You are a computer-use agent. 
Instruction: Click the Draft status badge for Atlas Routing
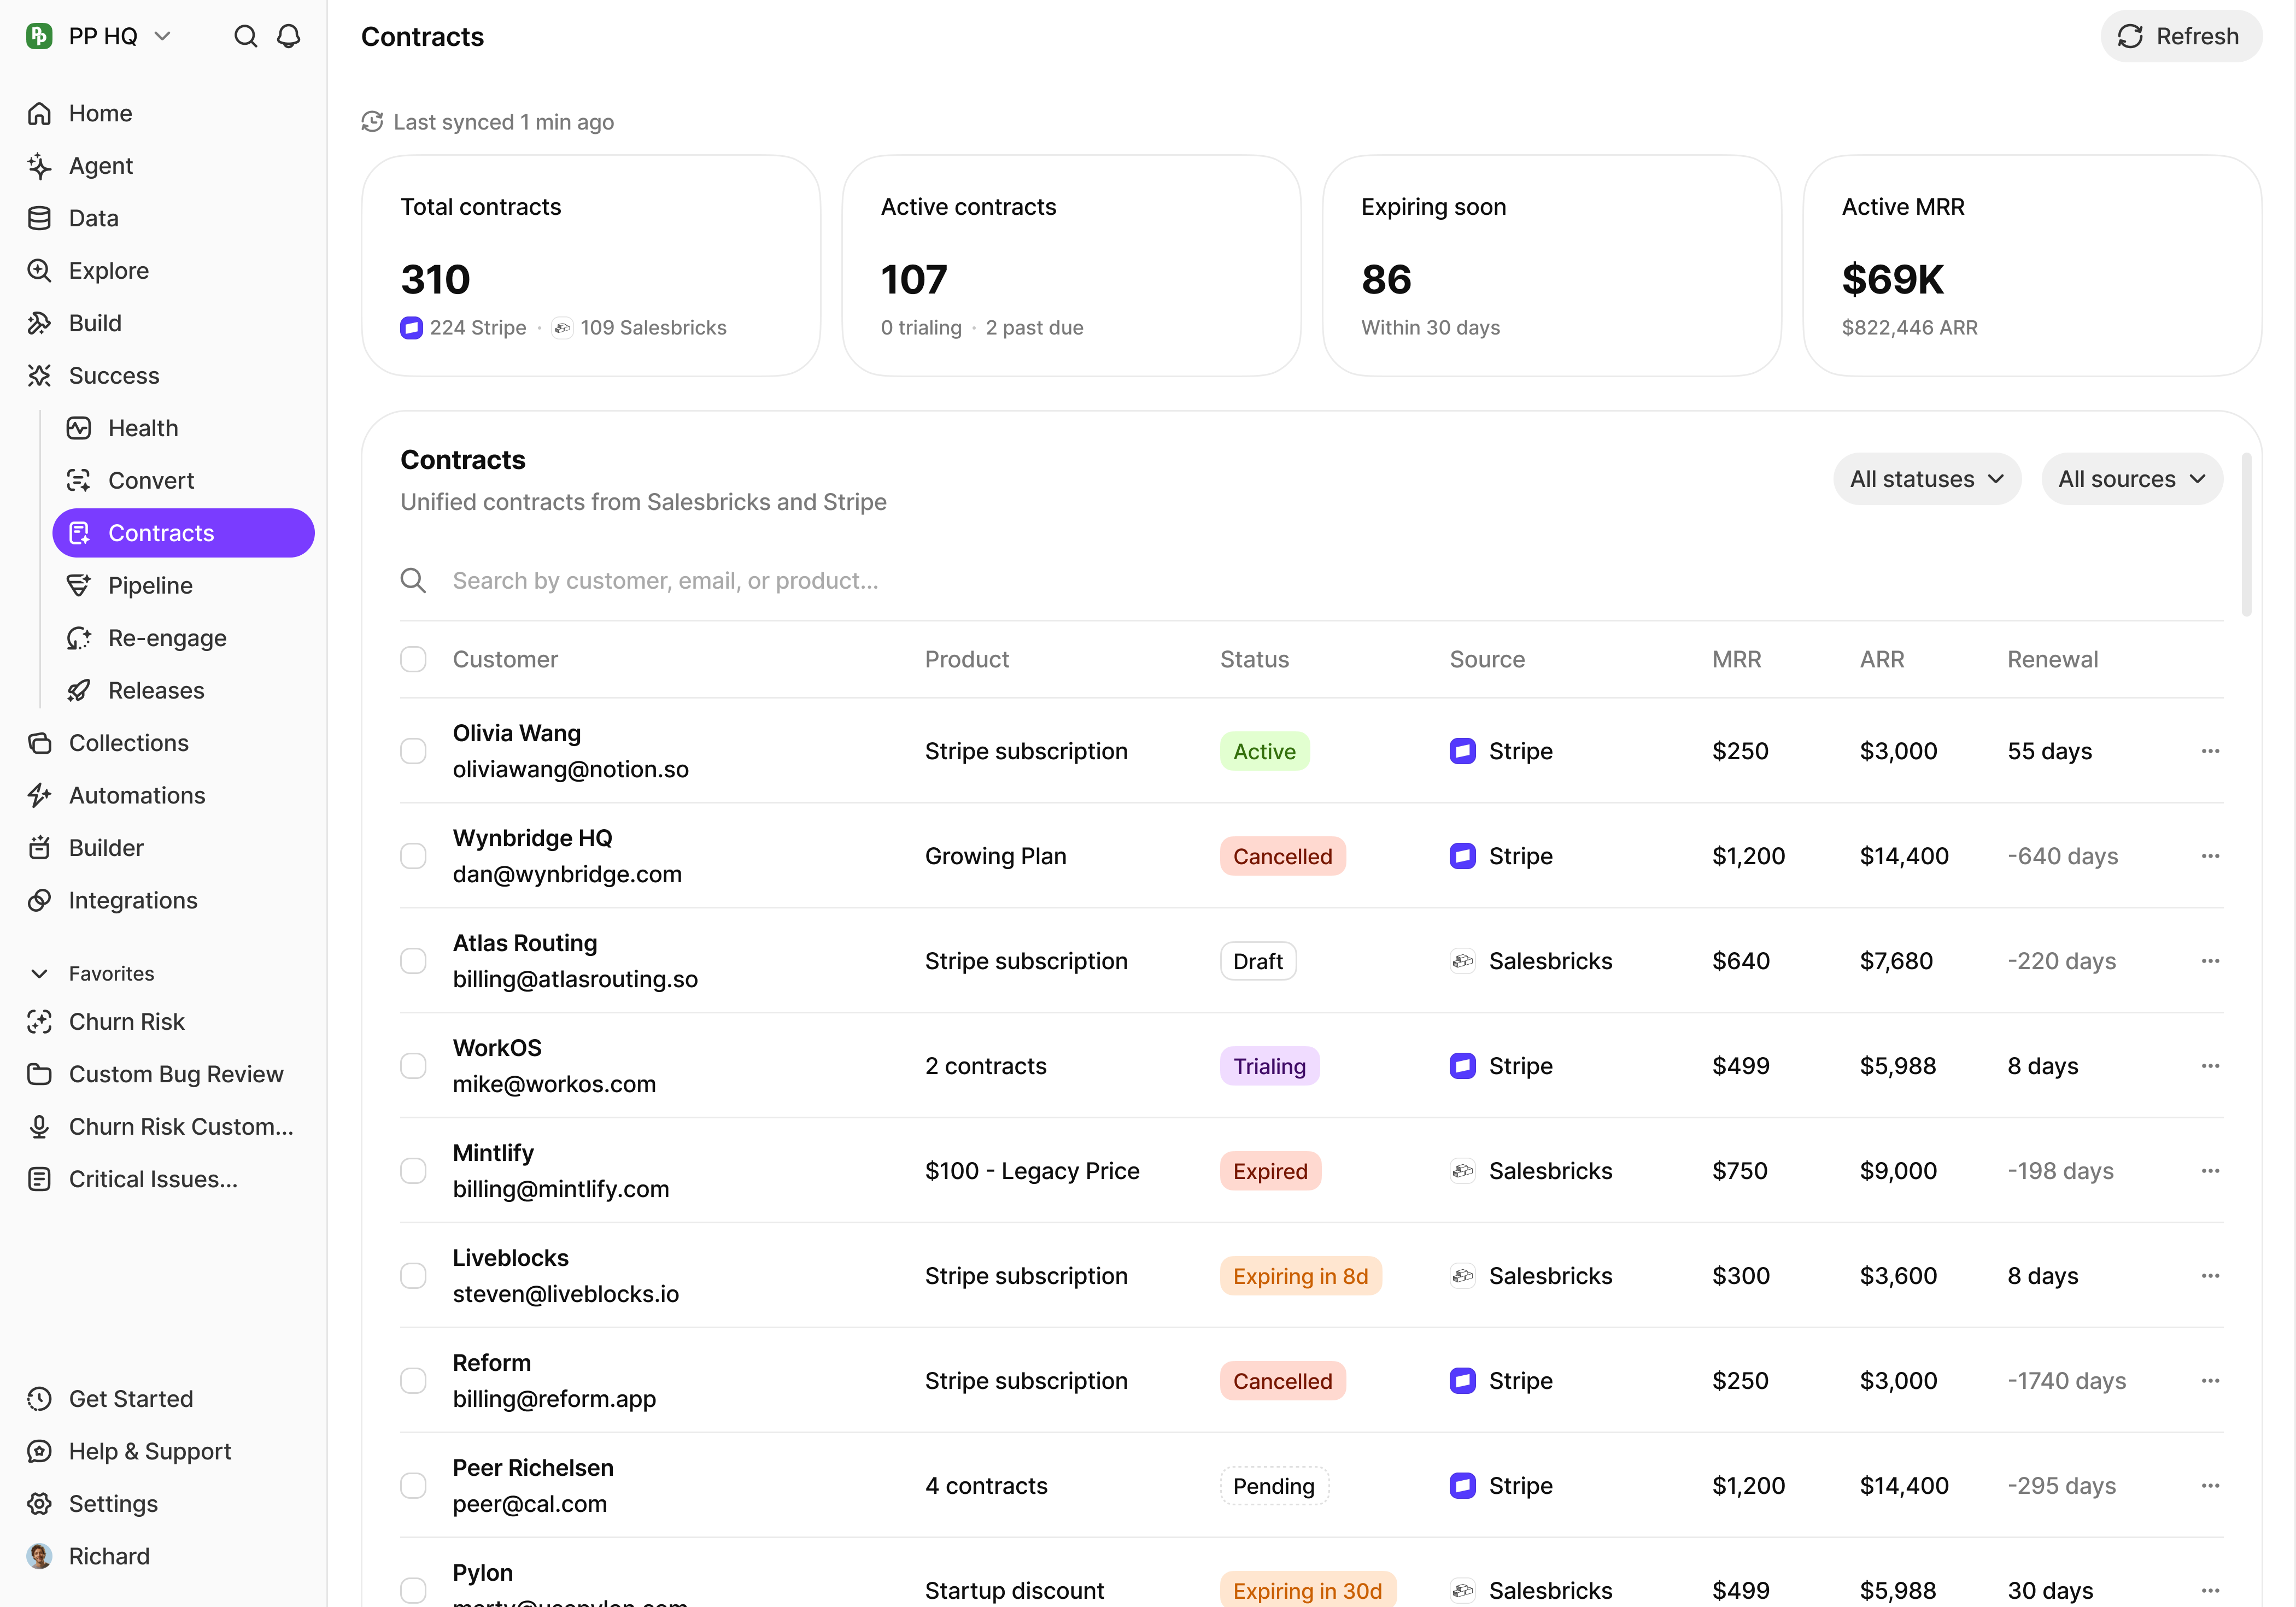pos(1258,962)
